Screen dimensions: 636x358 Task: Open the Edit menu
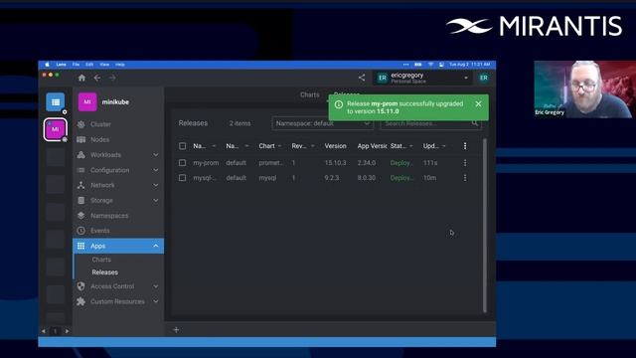(89, 64)
